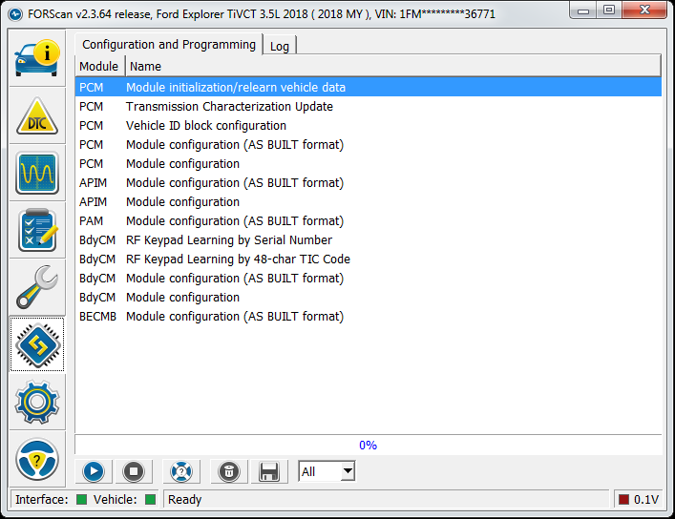
Task: Select BECMB Module configuration (AS BUILT format)
Action: (369, 317)
